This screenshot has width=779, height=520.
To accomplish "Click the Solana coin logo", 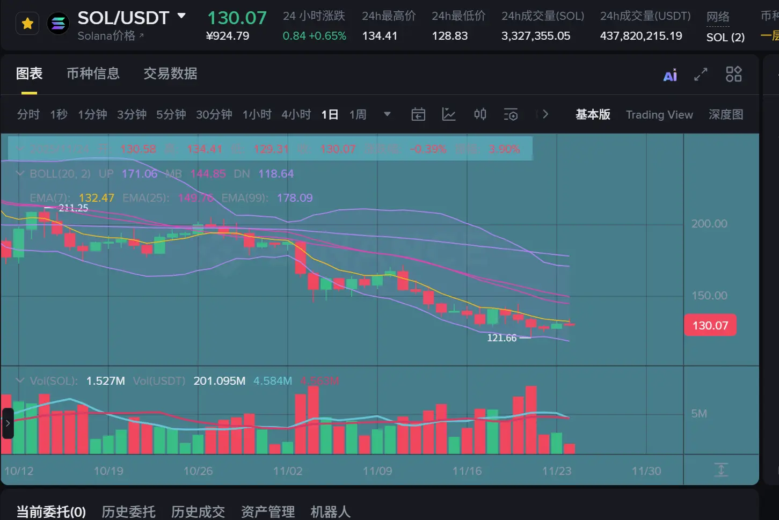I will [58, 24].
